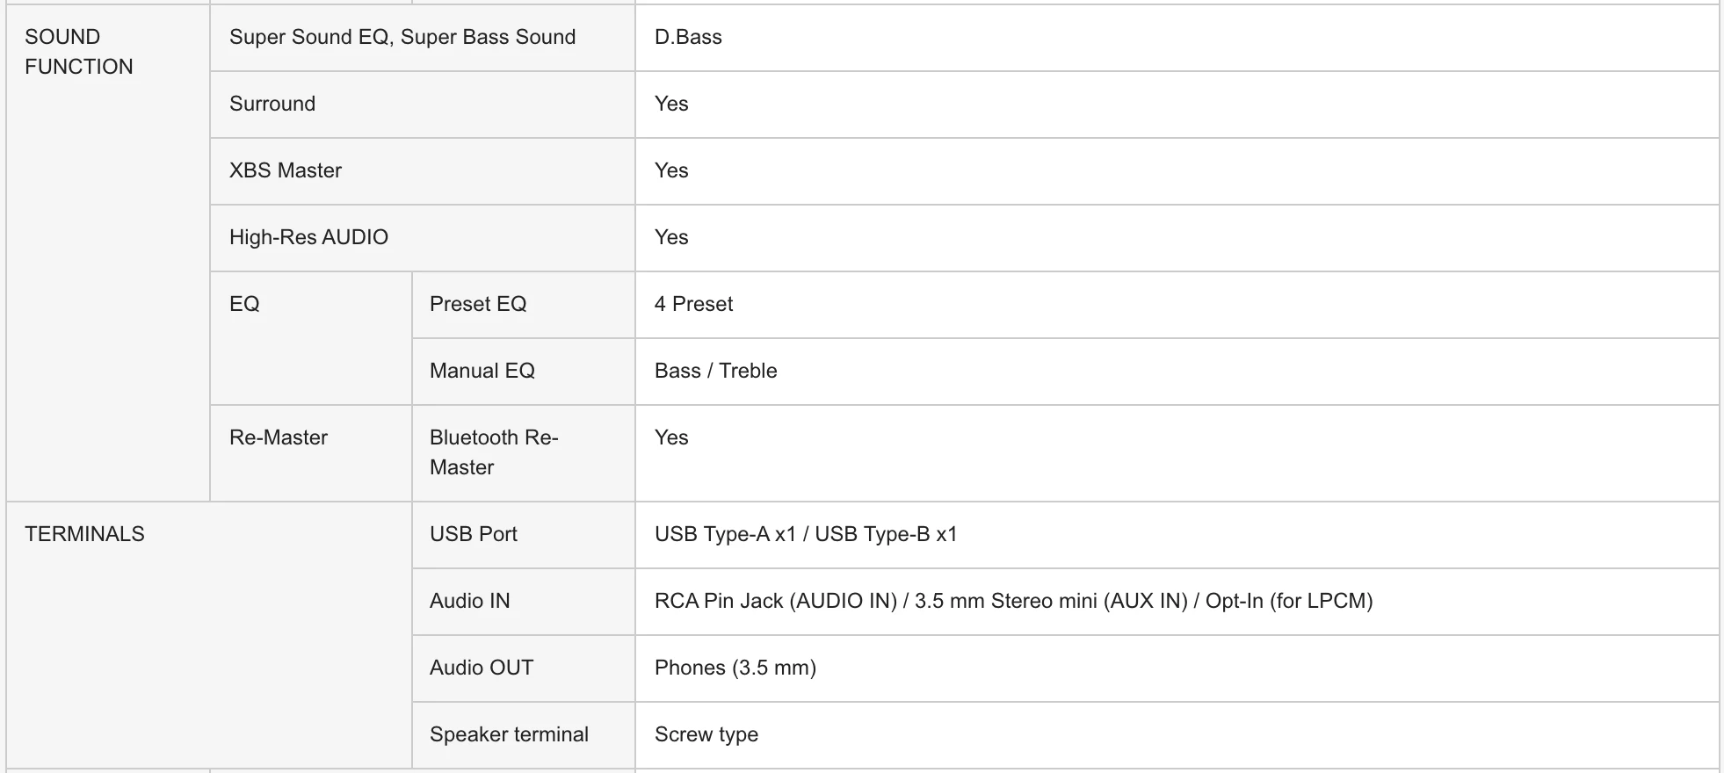1724x773 pixels.
Task: Select the Super Sound EQ, Super Bass Sound label
Action: point(402,37)
